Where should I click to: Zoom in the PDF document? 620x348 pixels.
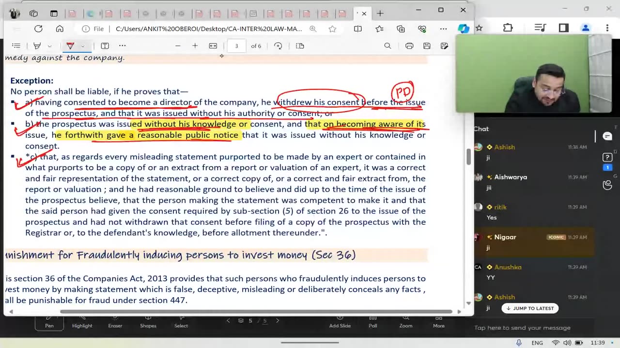[x=195, y=46]
